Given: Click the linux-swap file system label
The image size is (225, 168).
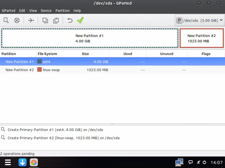Looking at the screenshot, I should (x=51, y=70).
